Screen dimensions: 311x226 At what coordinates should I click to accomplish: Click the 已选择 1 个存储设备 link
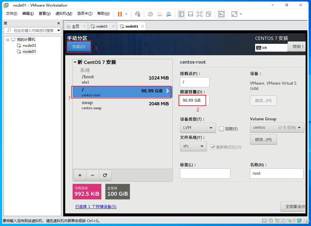(x=96, y=206)
